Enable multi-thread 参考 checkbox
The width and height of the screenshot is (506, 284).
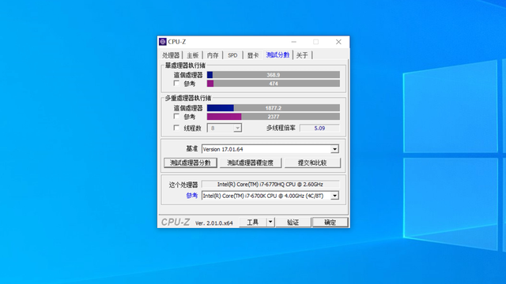point(176,116)
